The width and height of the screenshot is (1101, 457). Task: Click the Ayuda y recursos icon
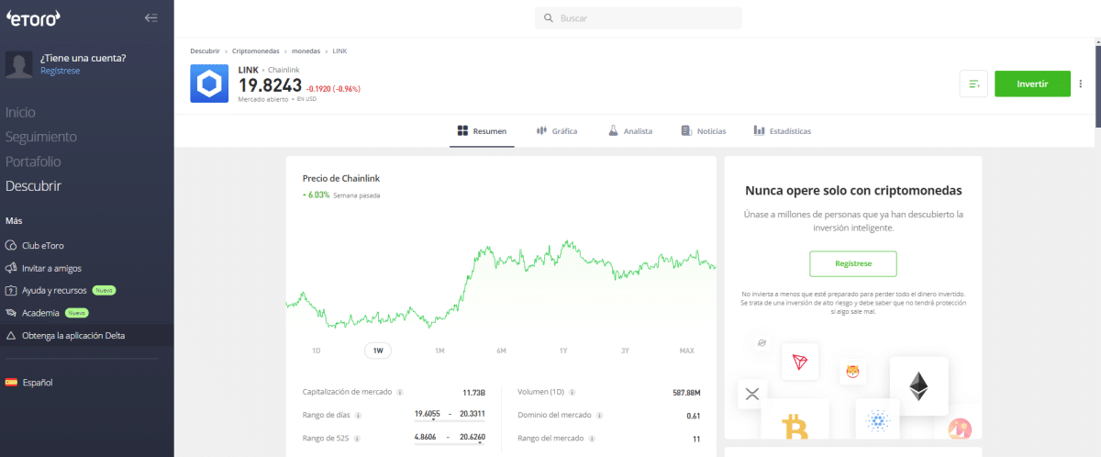point(11,290)
